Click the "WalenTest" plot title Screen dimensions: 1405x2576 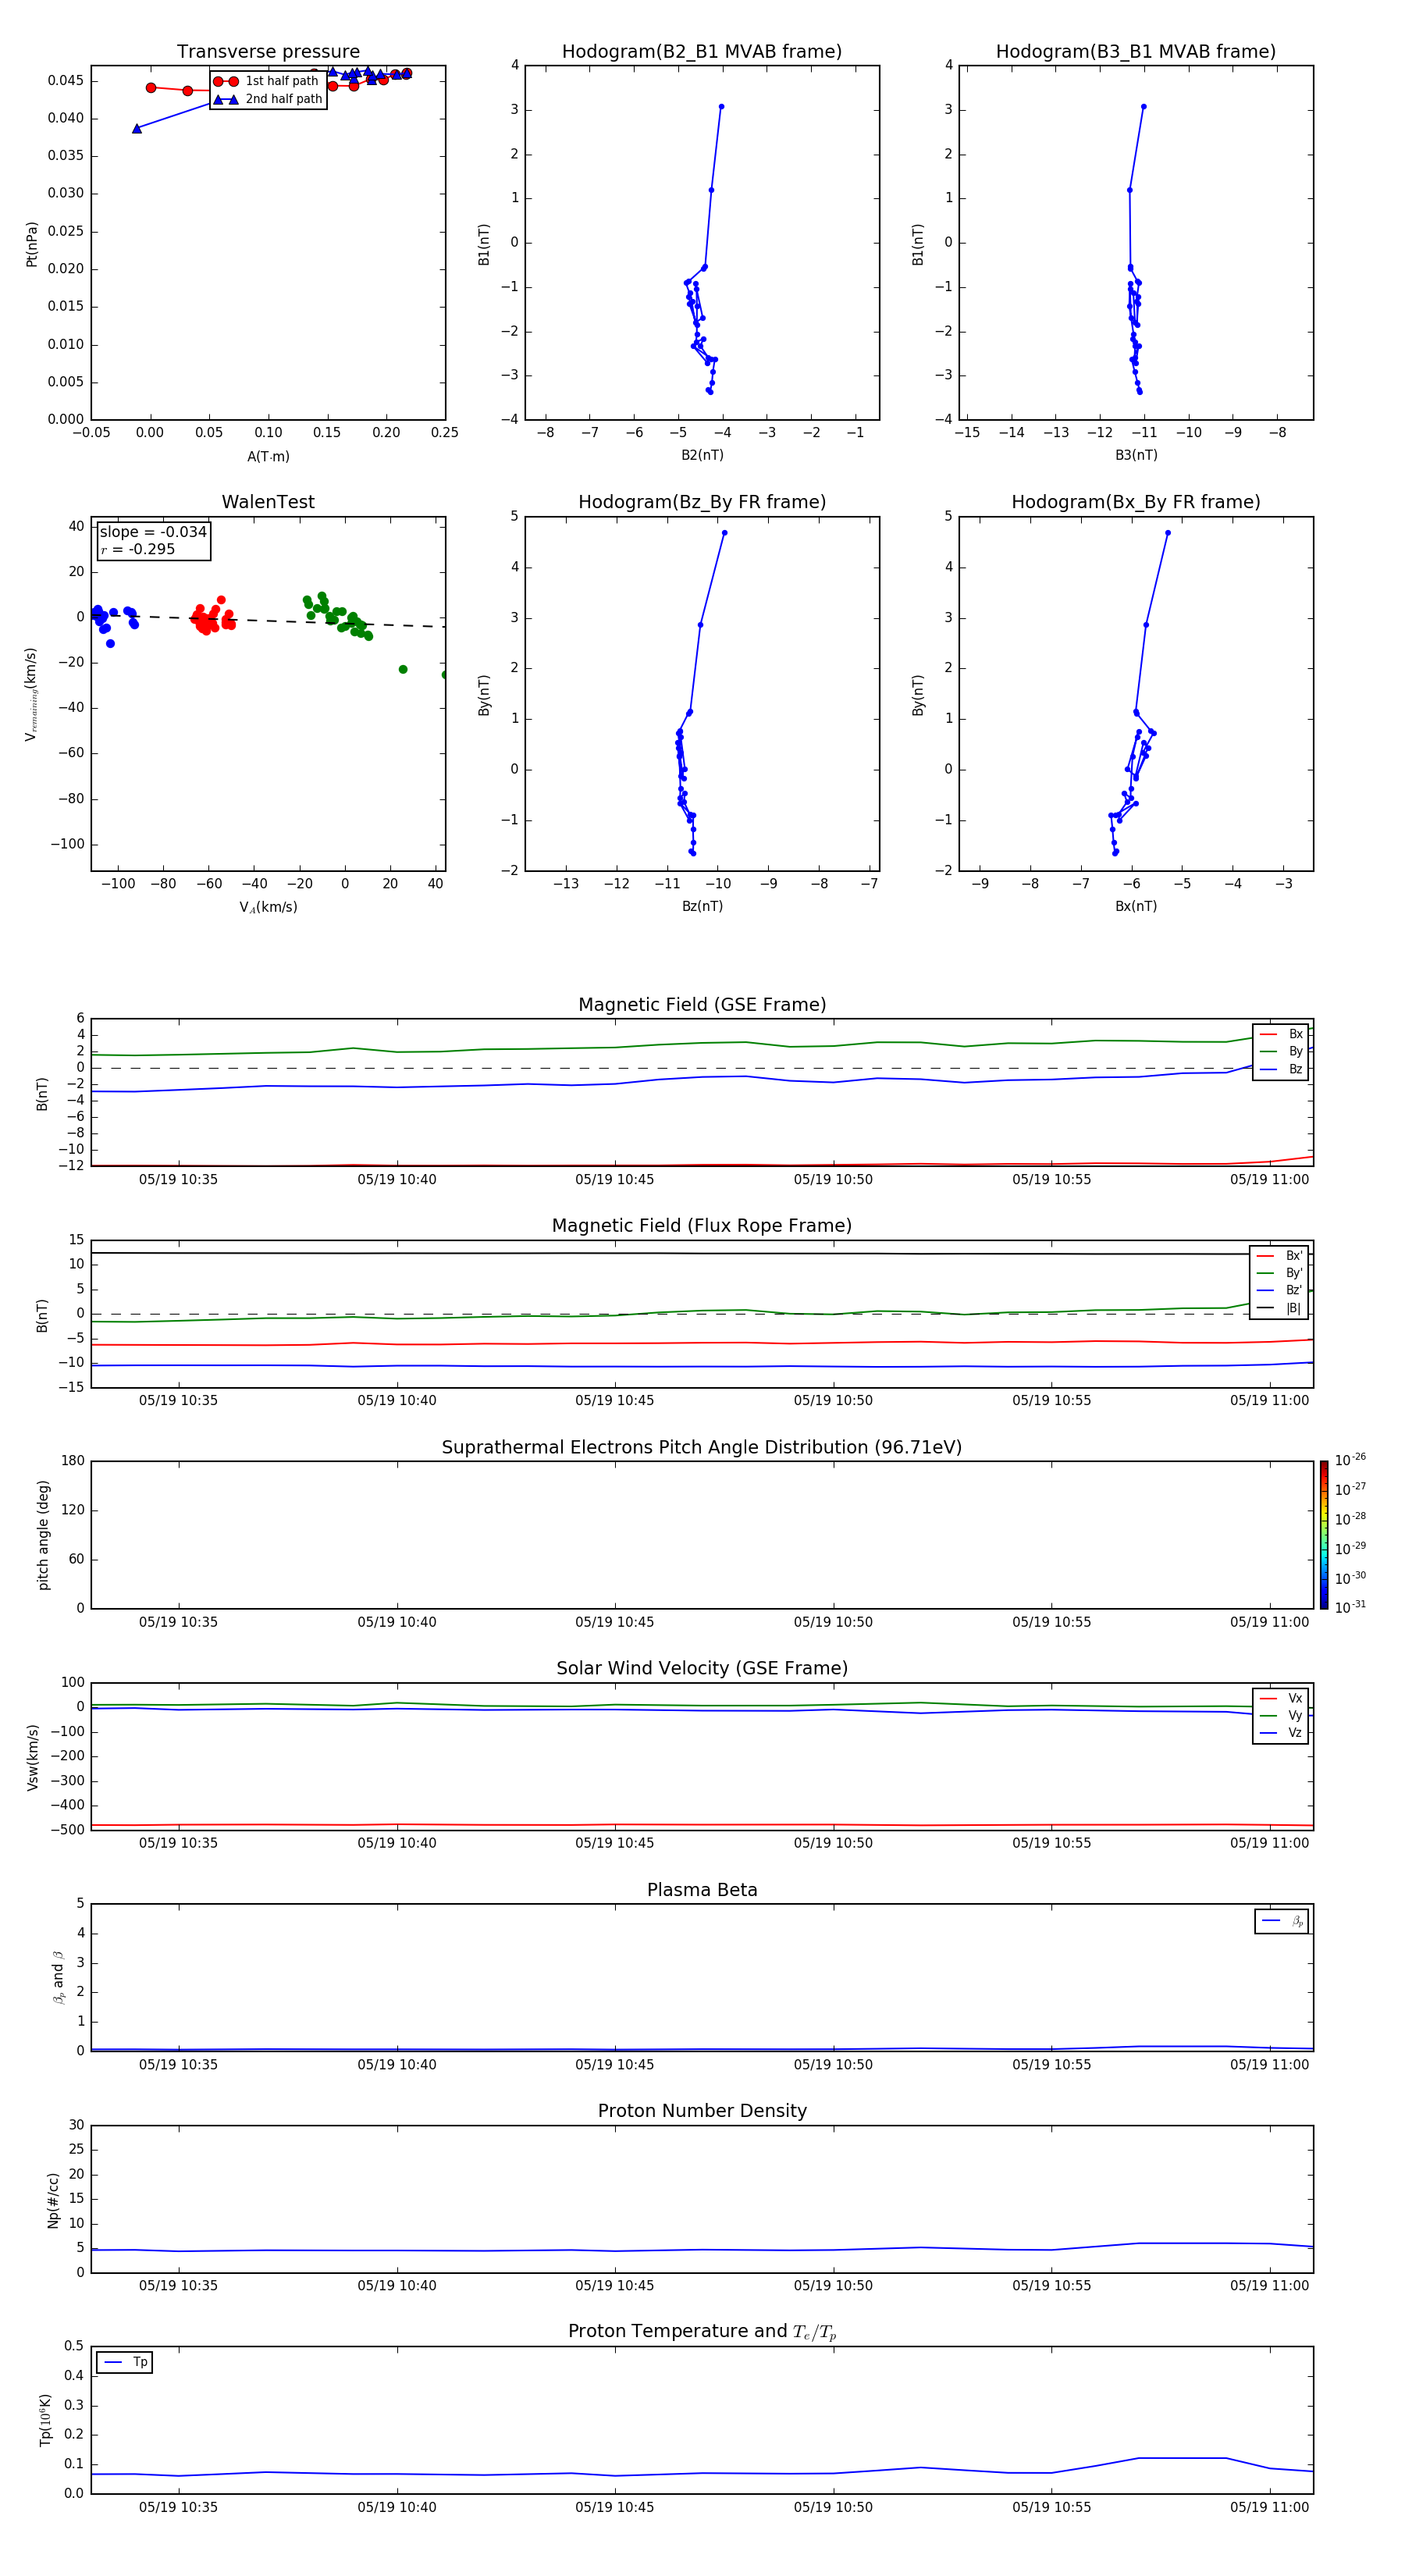(268, 502)
